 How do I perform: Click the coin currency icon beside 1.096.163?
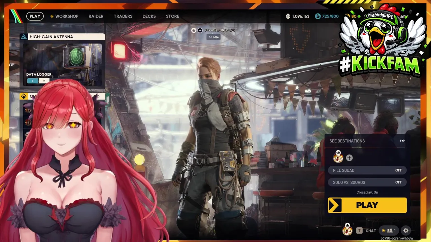288,16
